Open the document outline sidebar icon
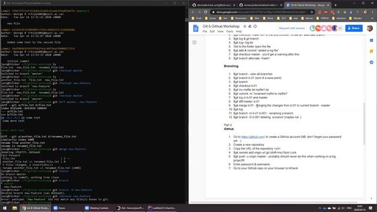Screen dimensions: 377x212 [x=194, y=42]
